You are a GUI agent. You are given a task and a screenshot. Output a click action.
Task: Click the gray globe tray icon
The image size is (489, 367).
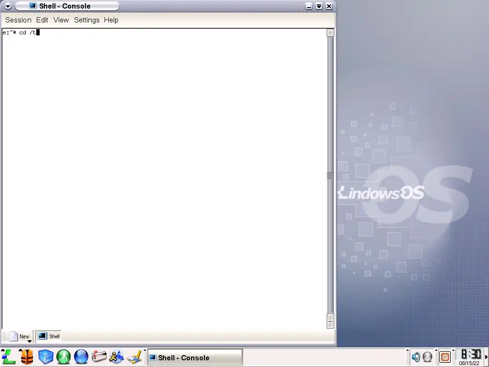427,356
